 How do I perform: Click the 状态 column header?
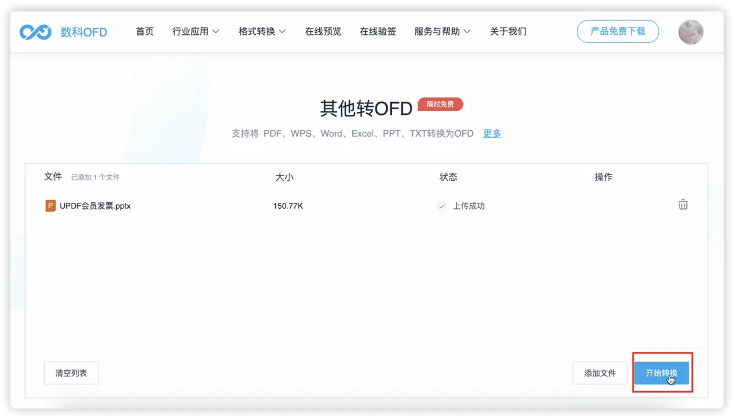[x=448, y=177]
